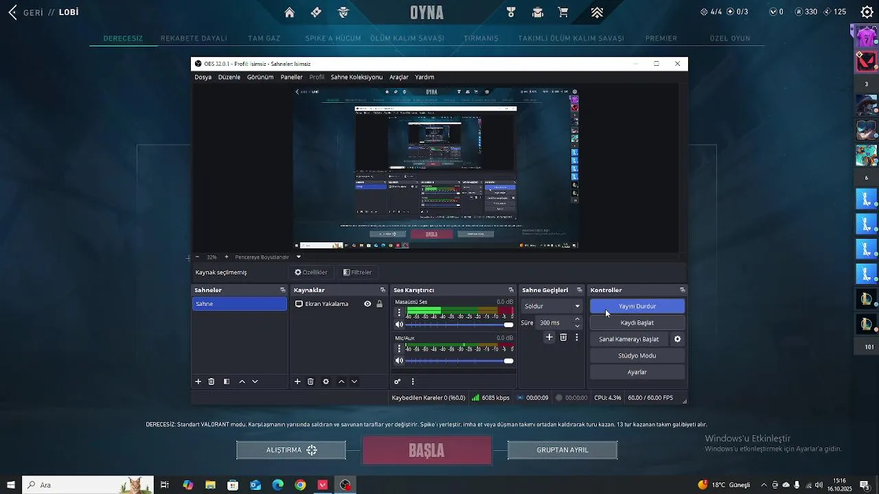879x494 pixels.
Task: Move scene up in Sahneler panel
Action: point(242,381)
